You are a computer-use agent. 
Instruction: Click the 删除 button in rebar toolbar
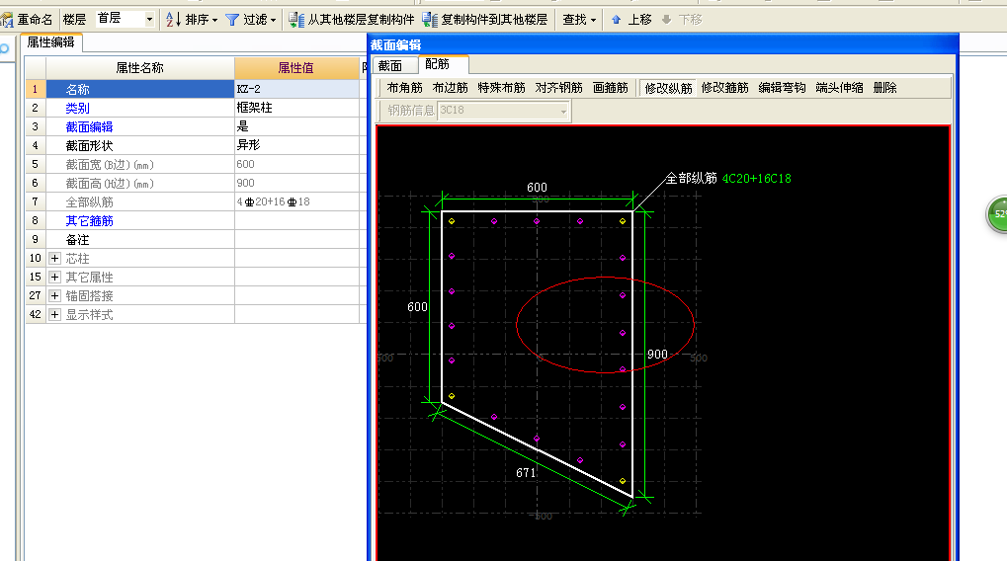pos(885,88)
